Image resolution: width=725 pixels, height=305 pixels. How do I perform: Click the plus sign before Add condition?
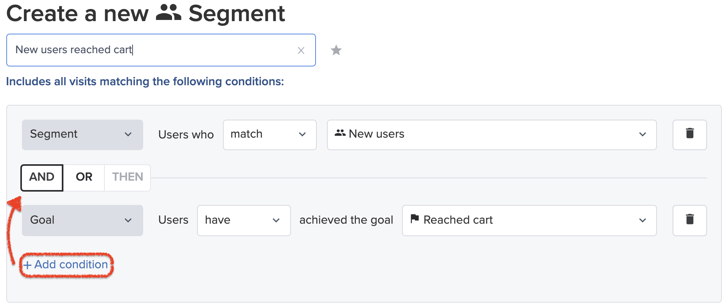(x=27, y=265)
